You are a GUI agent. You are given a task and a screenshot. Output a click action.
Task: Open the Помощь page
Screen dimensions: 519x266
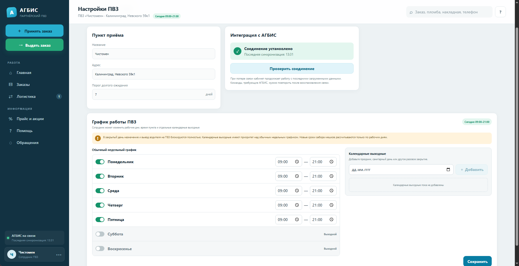35,131
